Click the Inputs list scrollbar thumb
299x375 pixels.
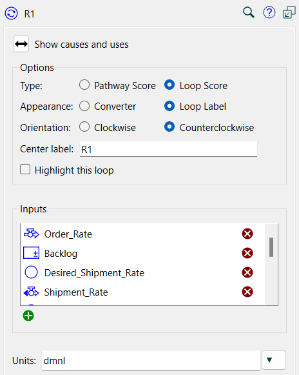coord(271,247)
